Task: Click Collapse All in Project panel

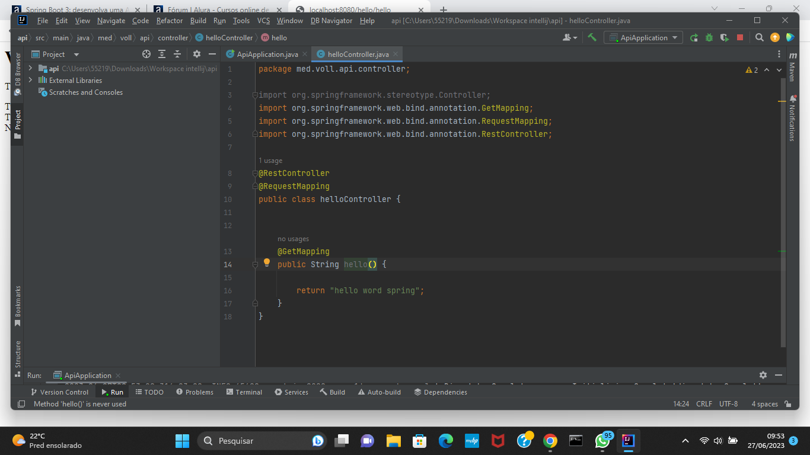Action: (177, 54)
